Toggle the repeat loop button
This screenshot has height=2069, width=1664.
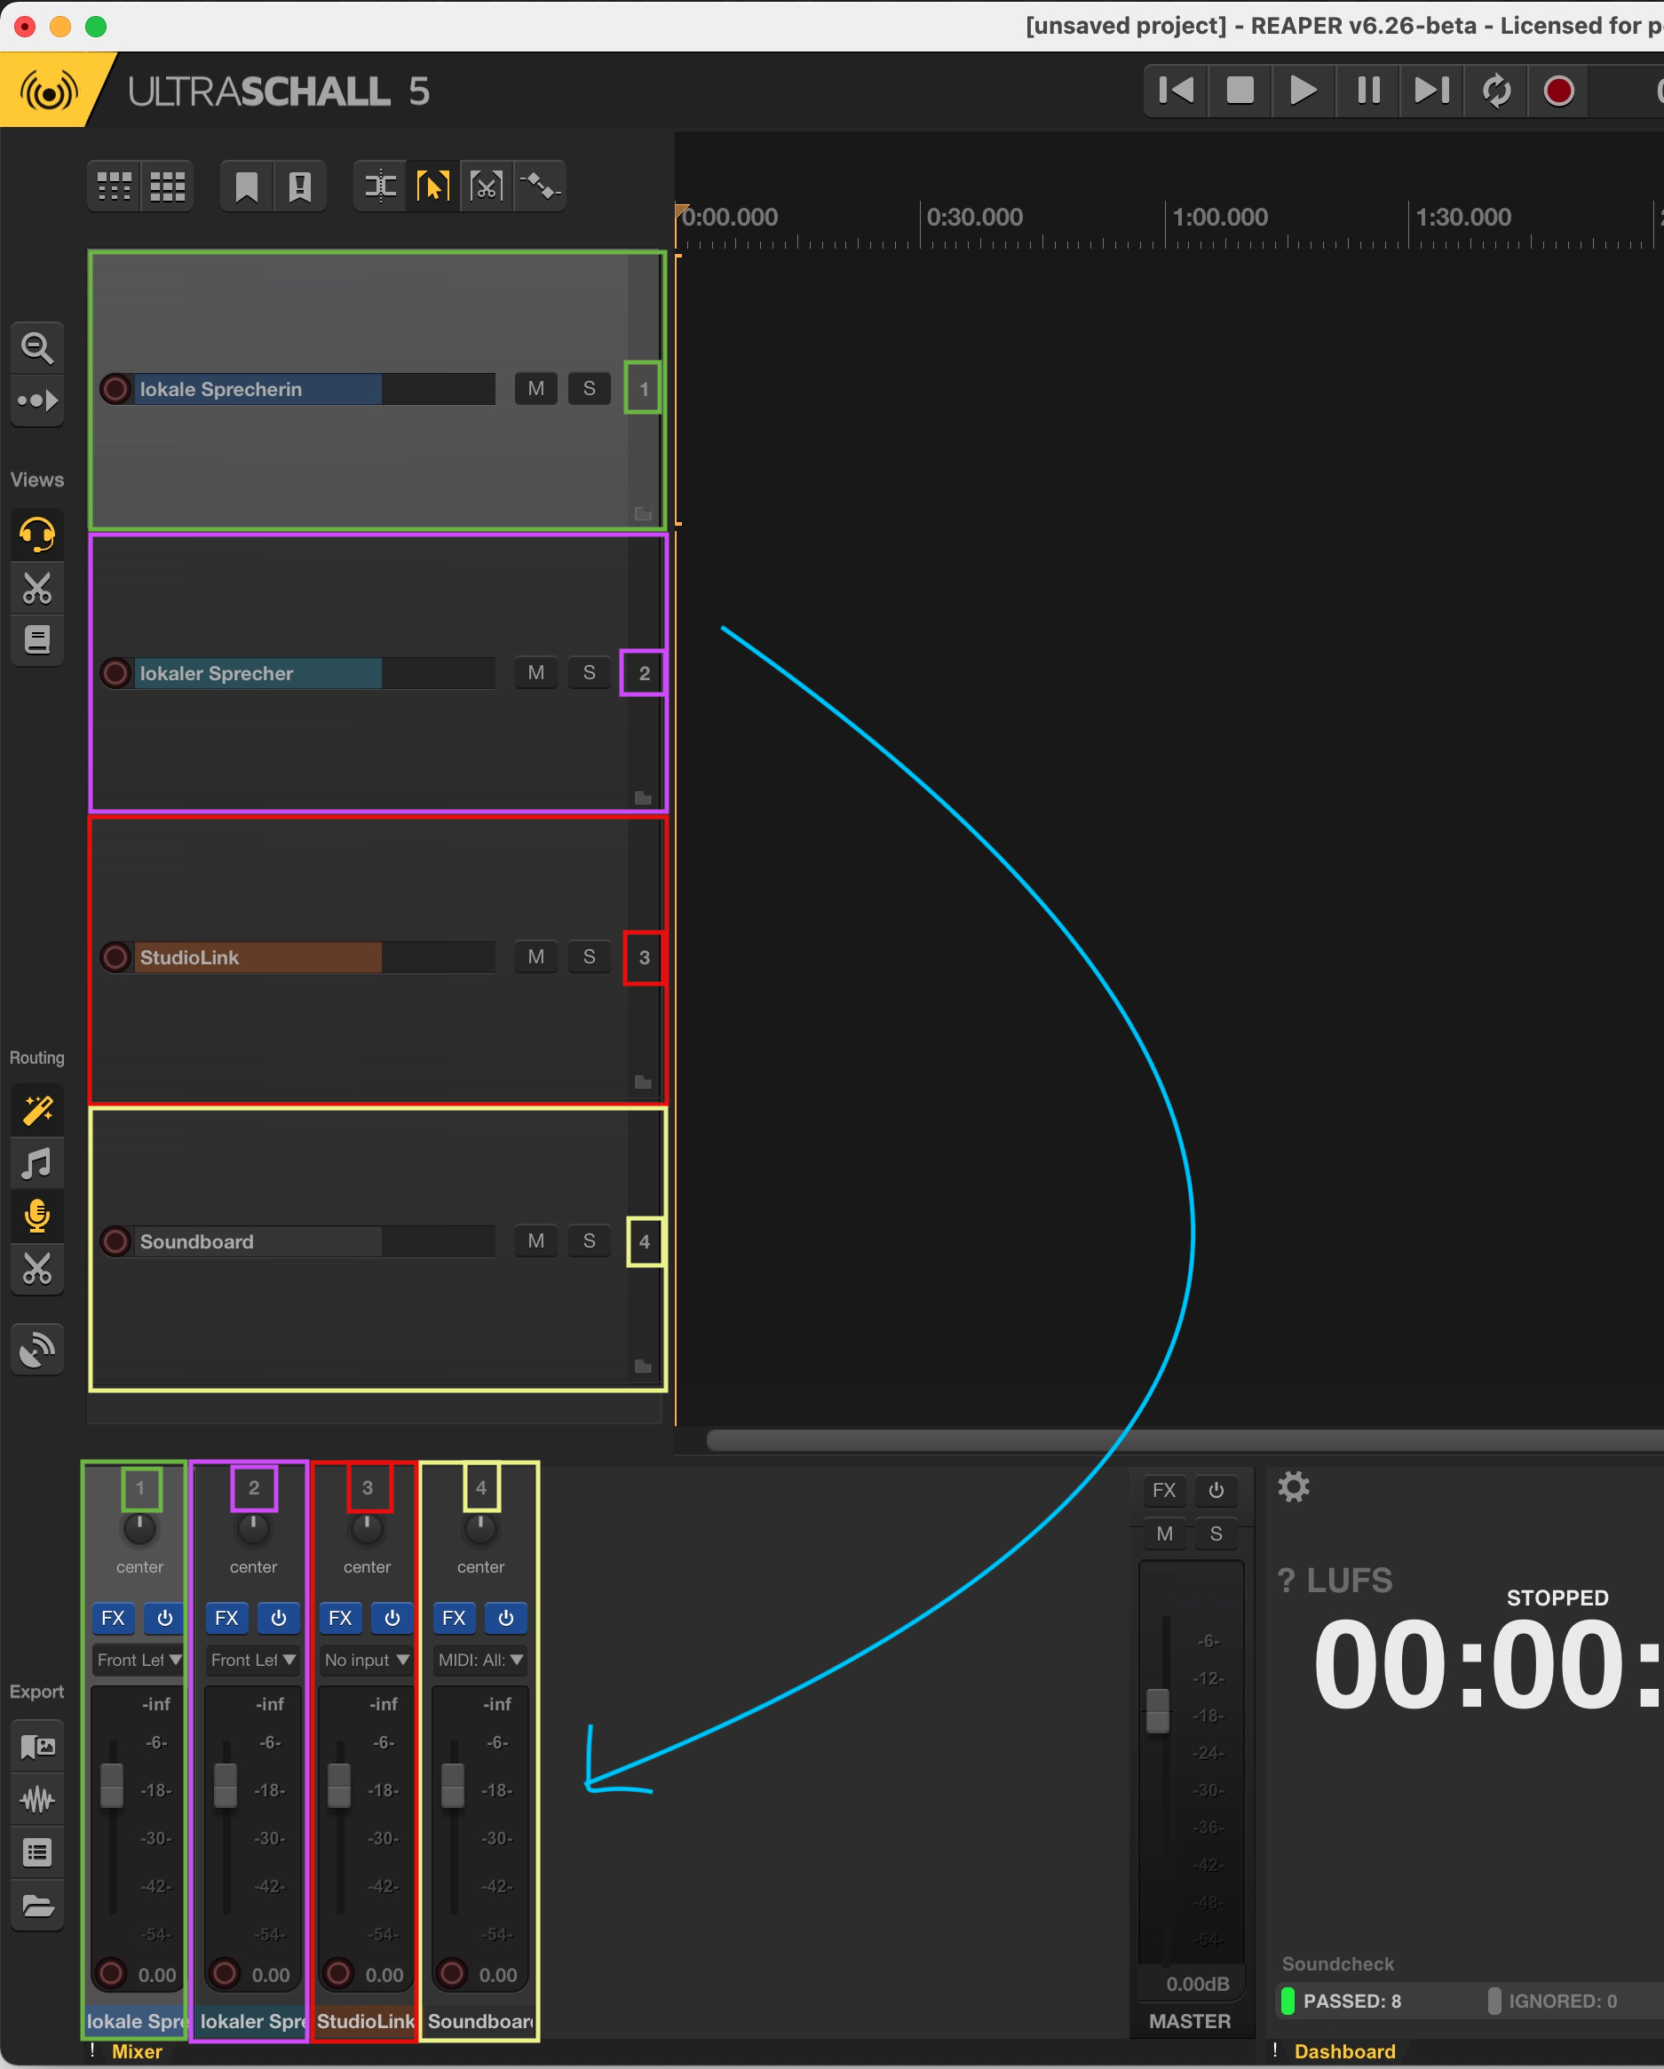pyautogui.click(x=1496, y=91)
